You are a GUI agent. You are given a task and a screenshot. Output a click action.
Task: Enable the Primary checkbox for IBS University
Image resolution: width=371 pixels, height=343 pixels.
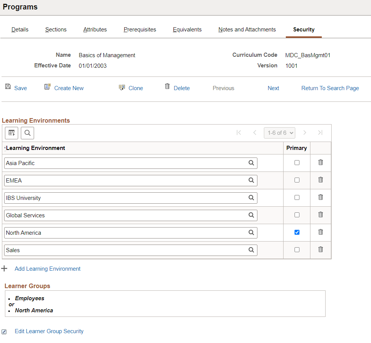click(x=296, y=197)
